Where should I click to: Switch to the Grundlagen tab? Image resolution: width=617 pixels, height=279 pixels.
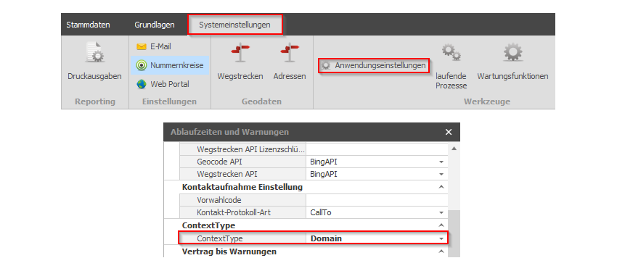point(154,25)
